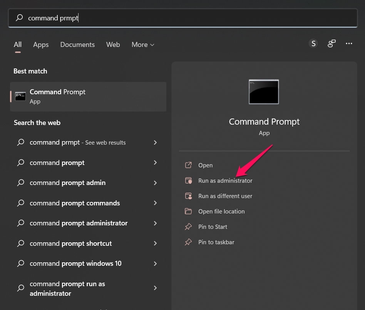Expand chevron next to 'command prompt shortcut'
Image resolution: width=365 pixels, height=310 pixels.
tap(155, 243)
